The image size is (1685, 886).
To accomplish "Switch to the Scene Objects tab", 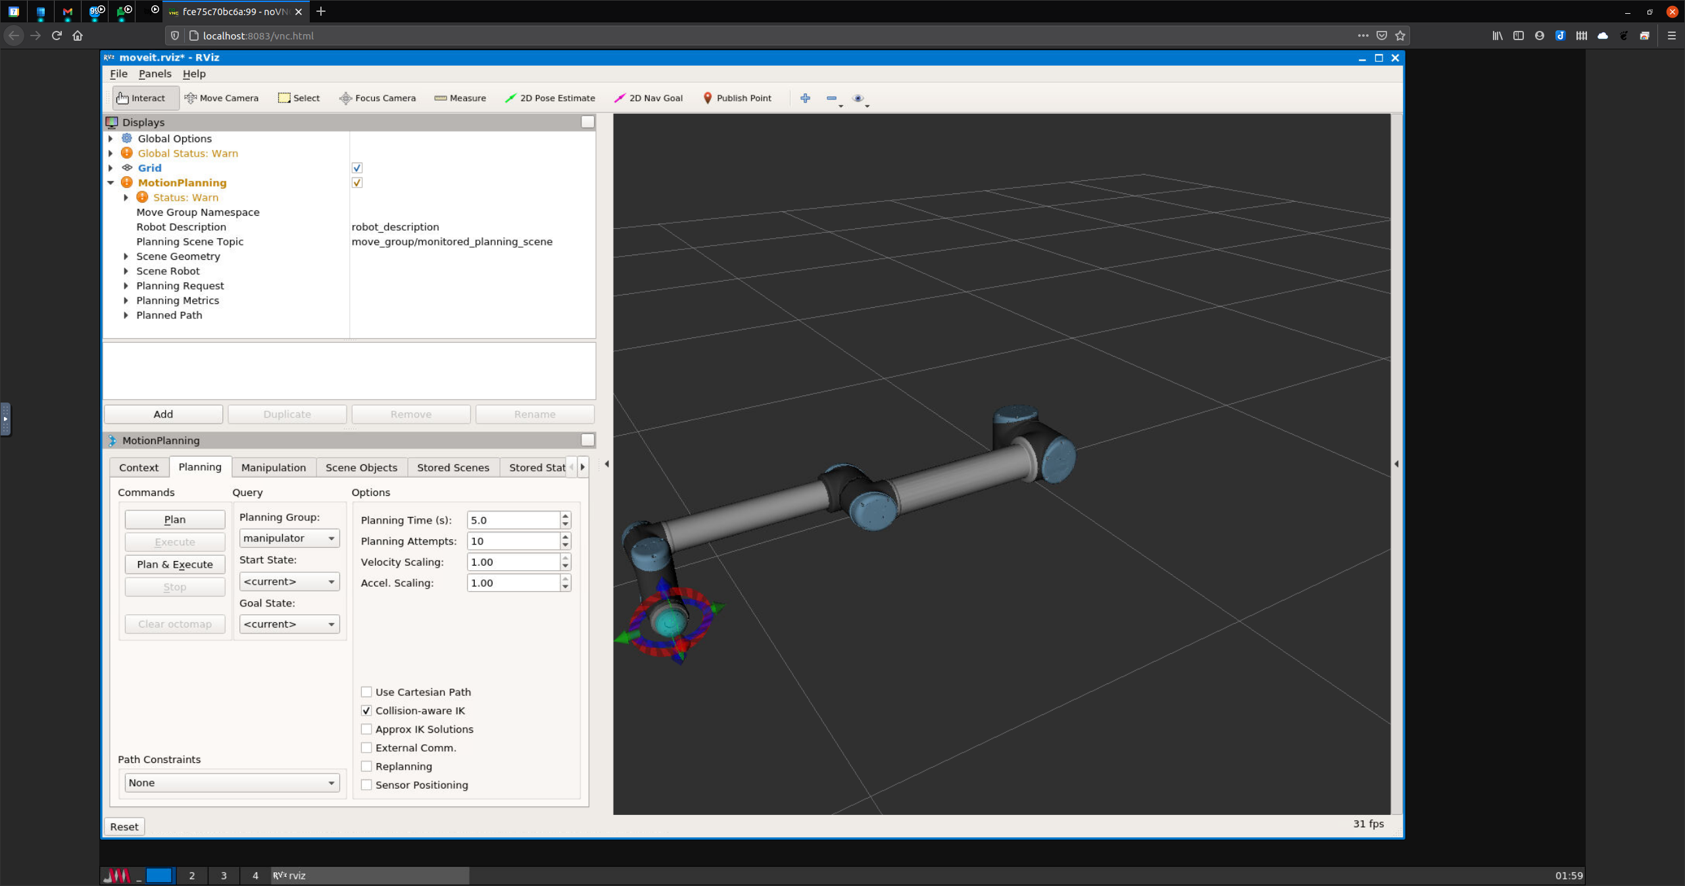I will [x=360, y=466].
